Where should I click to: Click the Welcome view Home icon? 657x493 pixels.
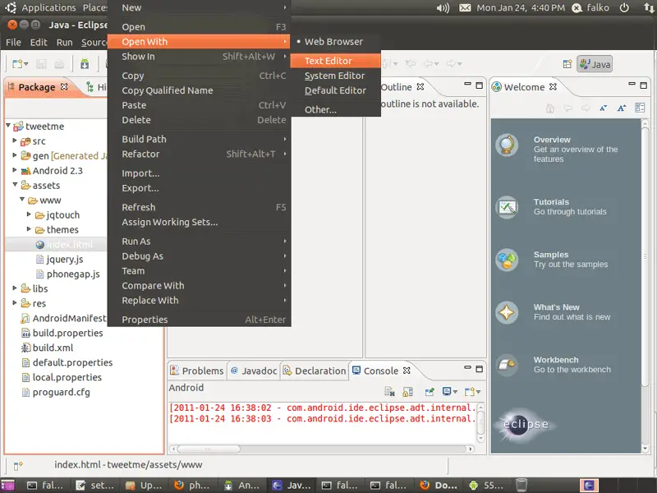[x=550, y=108]
